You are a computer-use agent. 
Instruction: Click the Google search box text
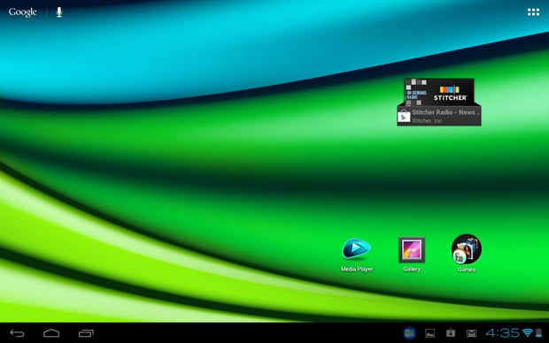tap(22, 12)
